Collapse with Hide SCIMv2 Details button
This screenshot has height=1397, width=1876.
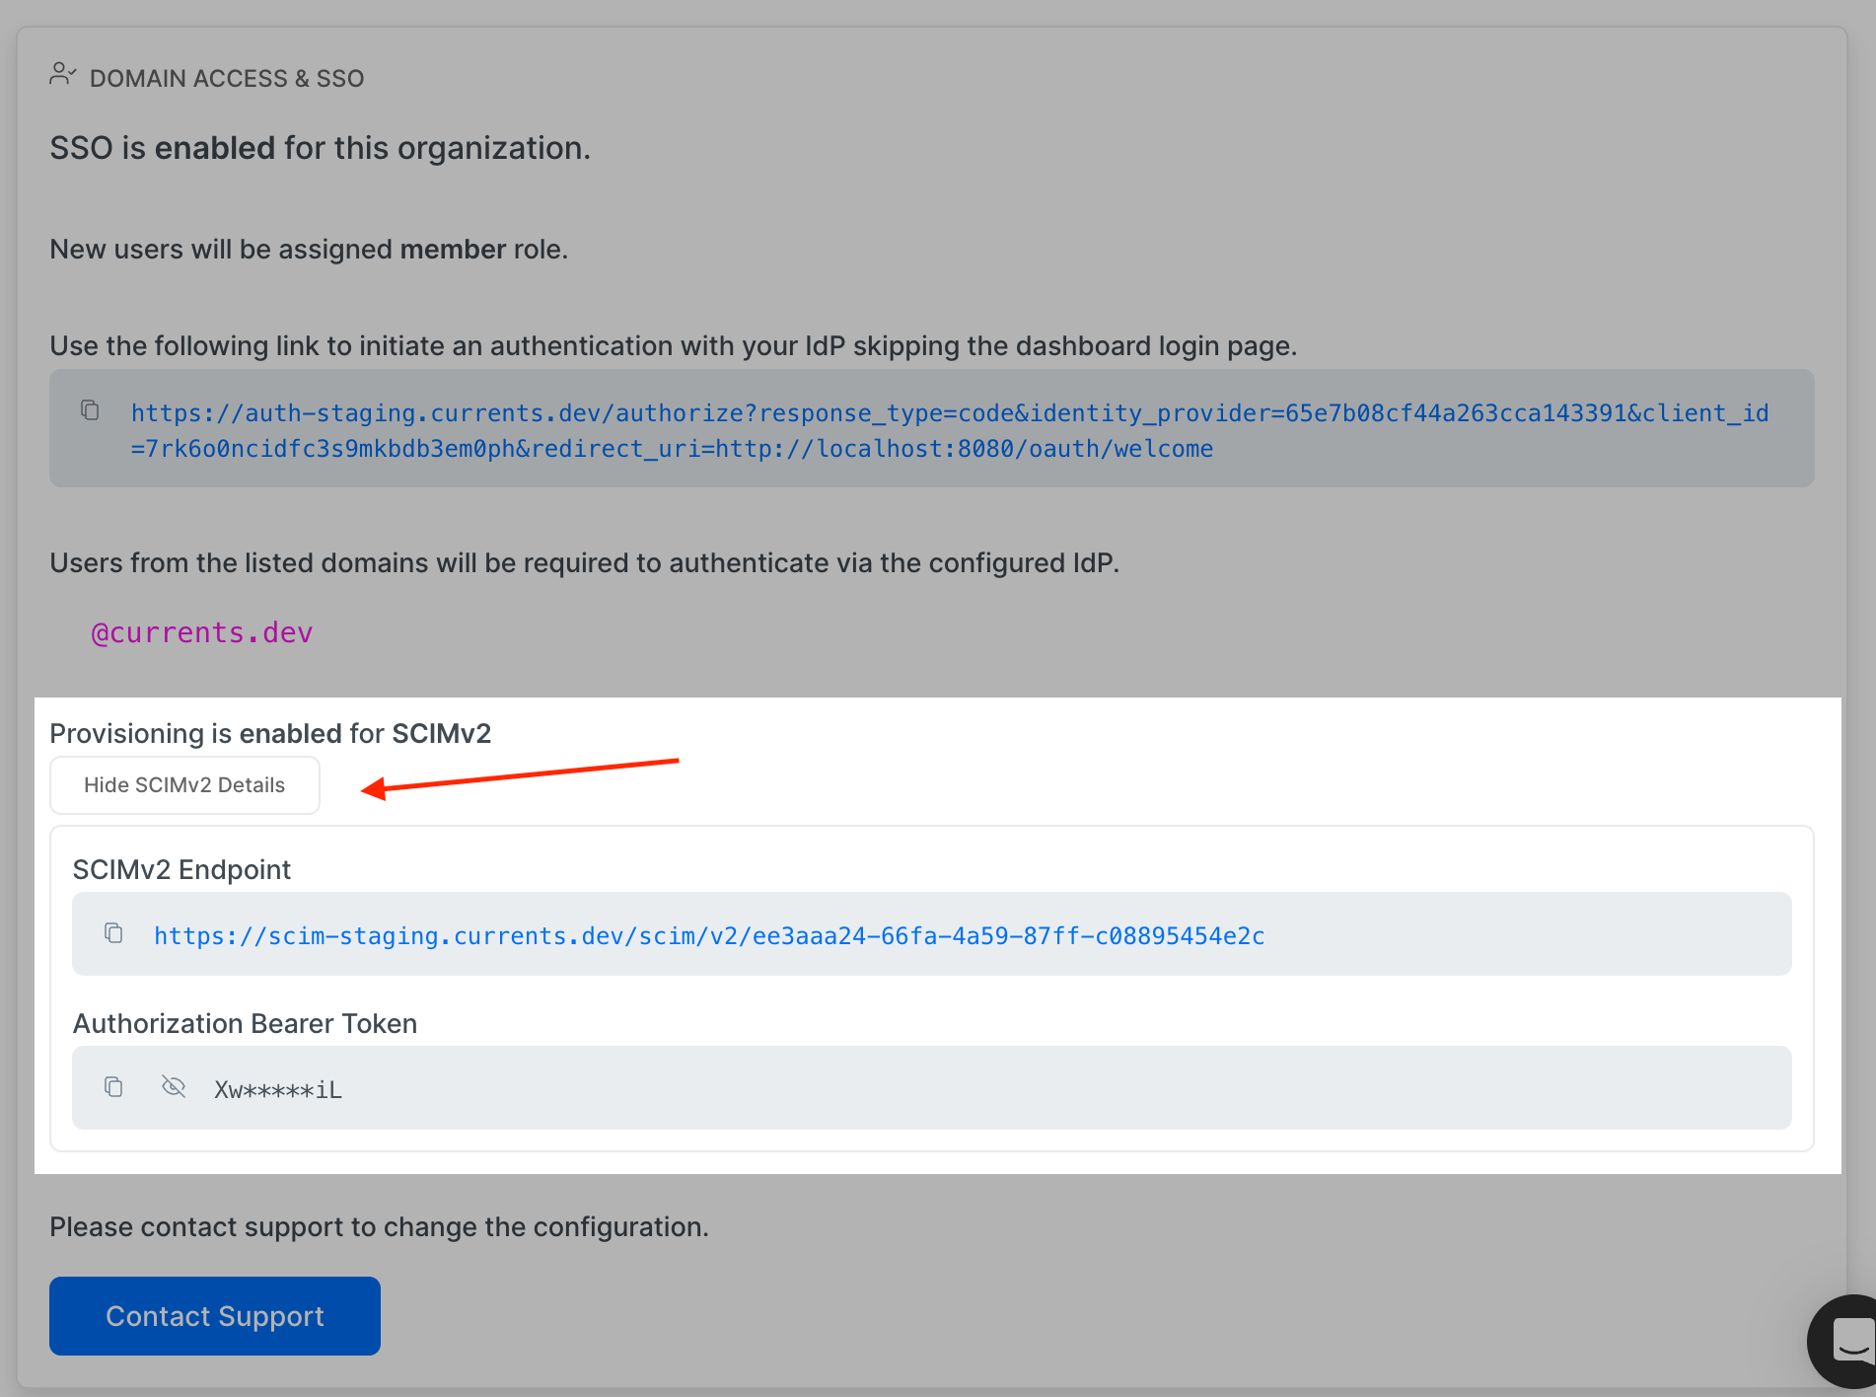(x=184, y=785)
